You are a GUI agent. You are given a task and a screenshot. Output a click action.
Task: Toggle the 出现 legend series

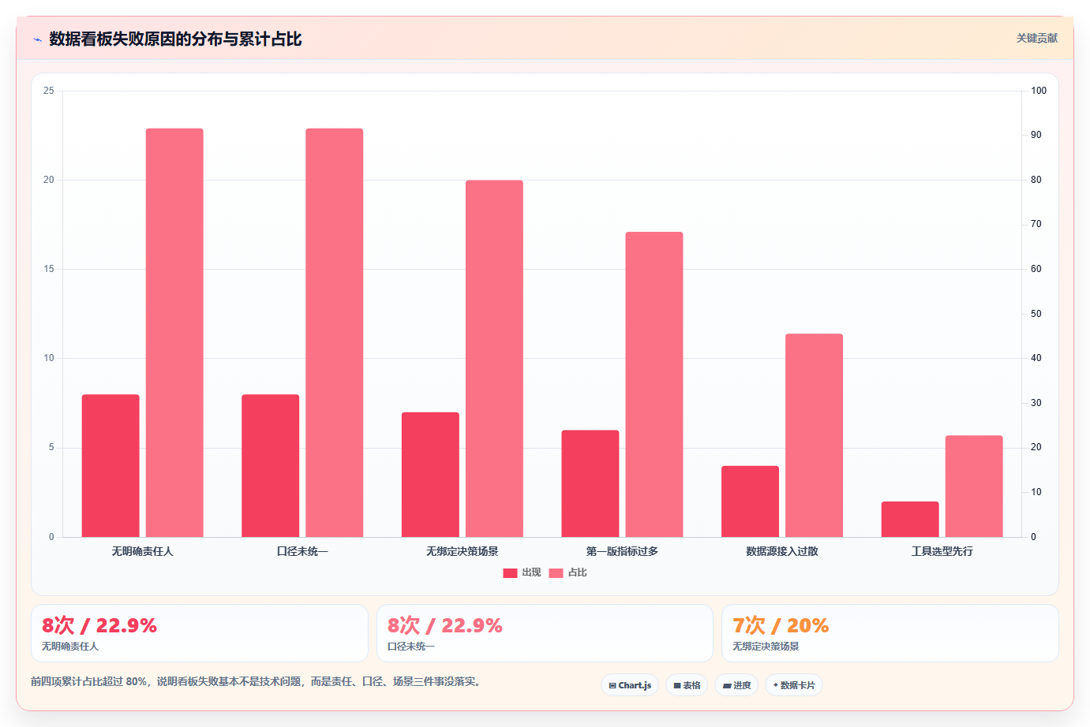point(522,572)
